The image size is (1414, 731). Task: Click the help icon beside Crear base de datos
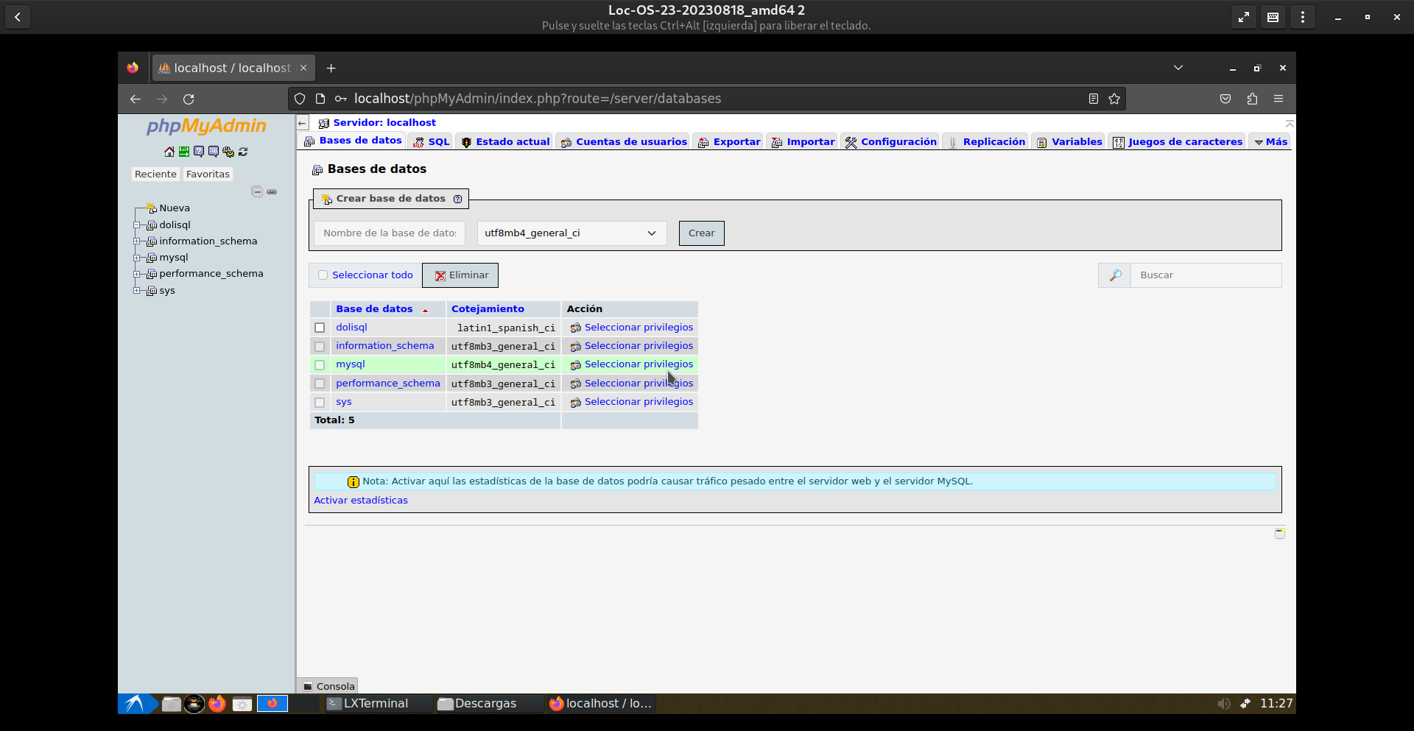[x=457, y=199]
